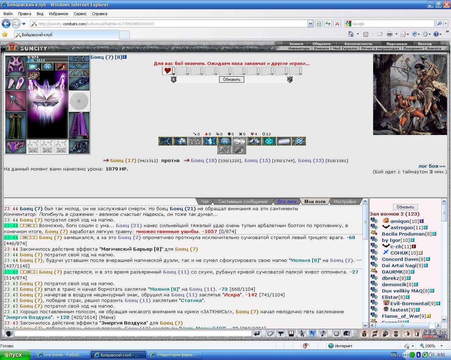Click the first lightning spell icon
451x360 pixels.
tap(166, 141)
